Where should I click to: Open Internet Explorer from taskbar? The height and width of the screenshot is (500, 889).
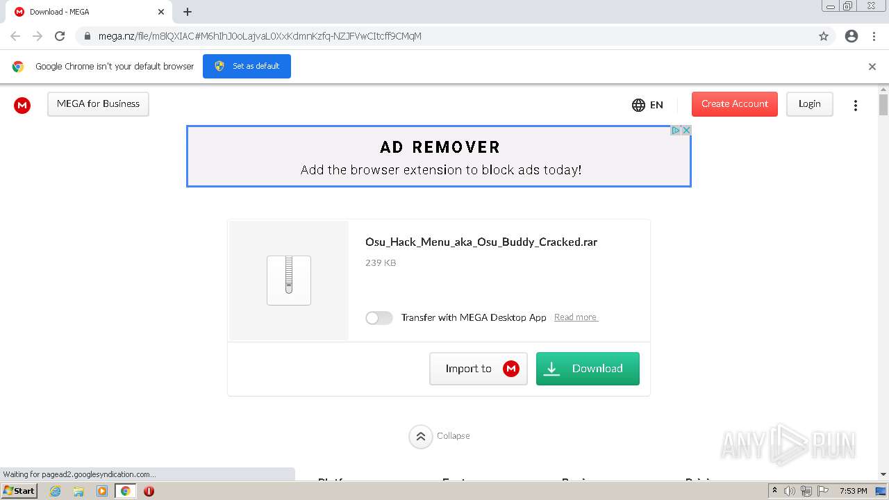coord(56,491)
